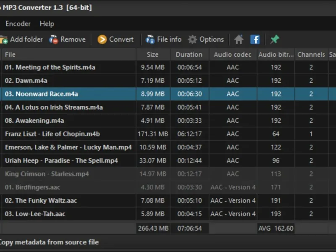The image size is (336, 252).
Task: Sort list by Audio codec header
Action: [233, 55]
